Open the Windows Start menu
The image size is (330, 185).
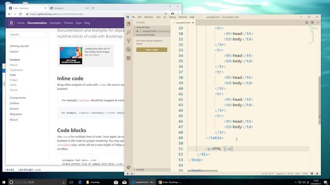[x=4, y=182]
